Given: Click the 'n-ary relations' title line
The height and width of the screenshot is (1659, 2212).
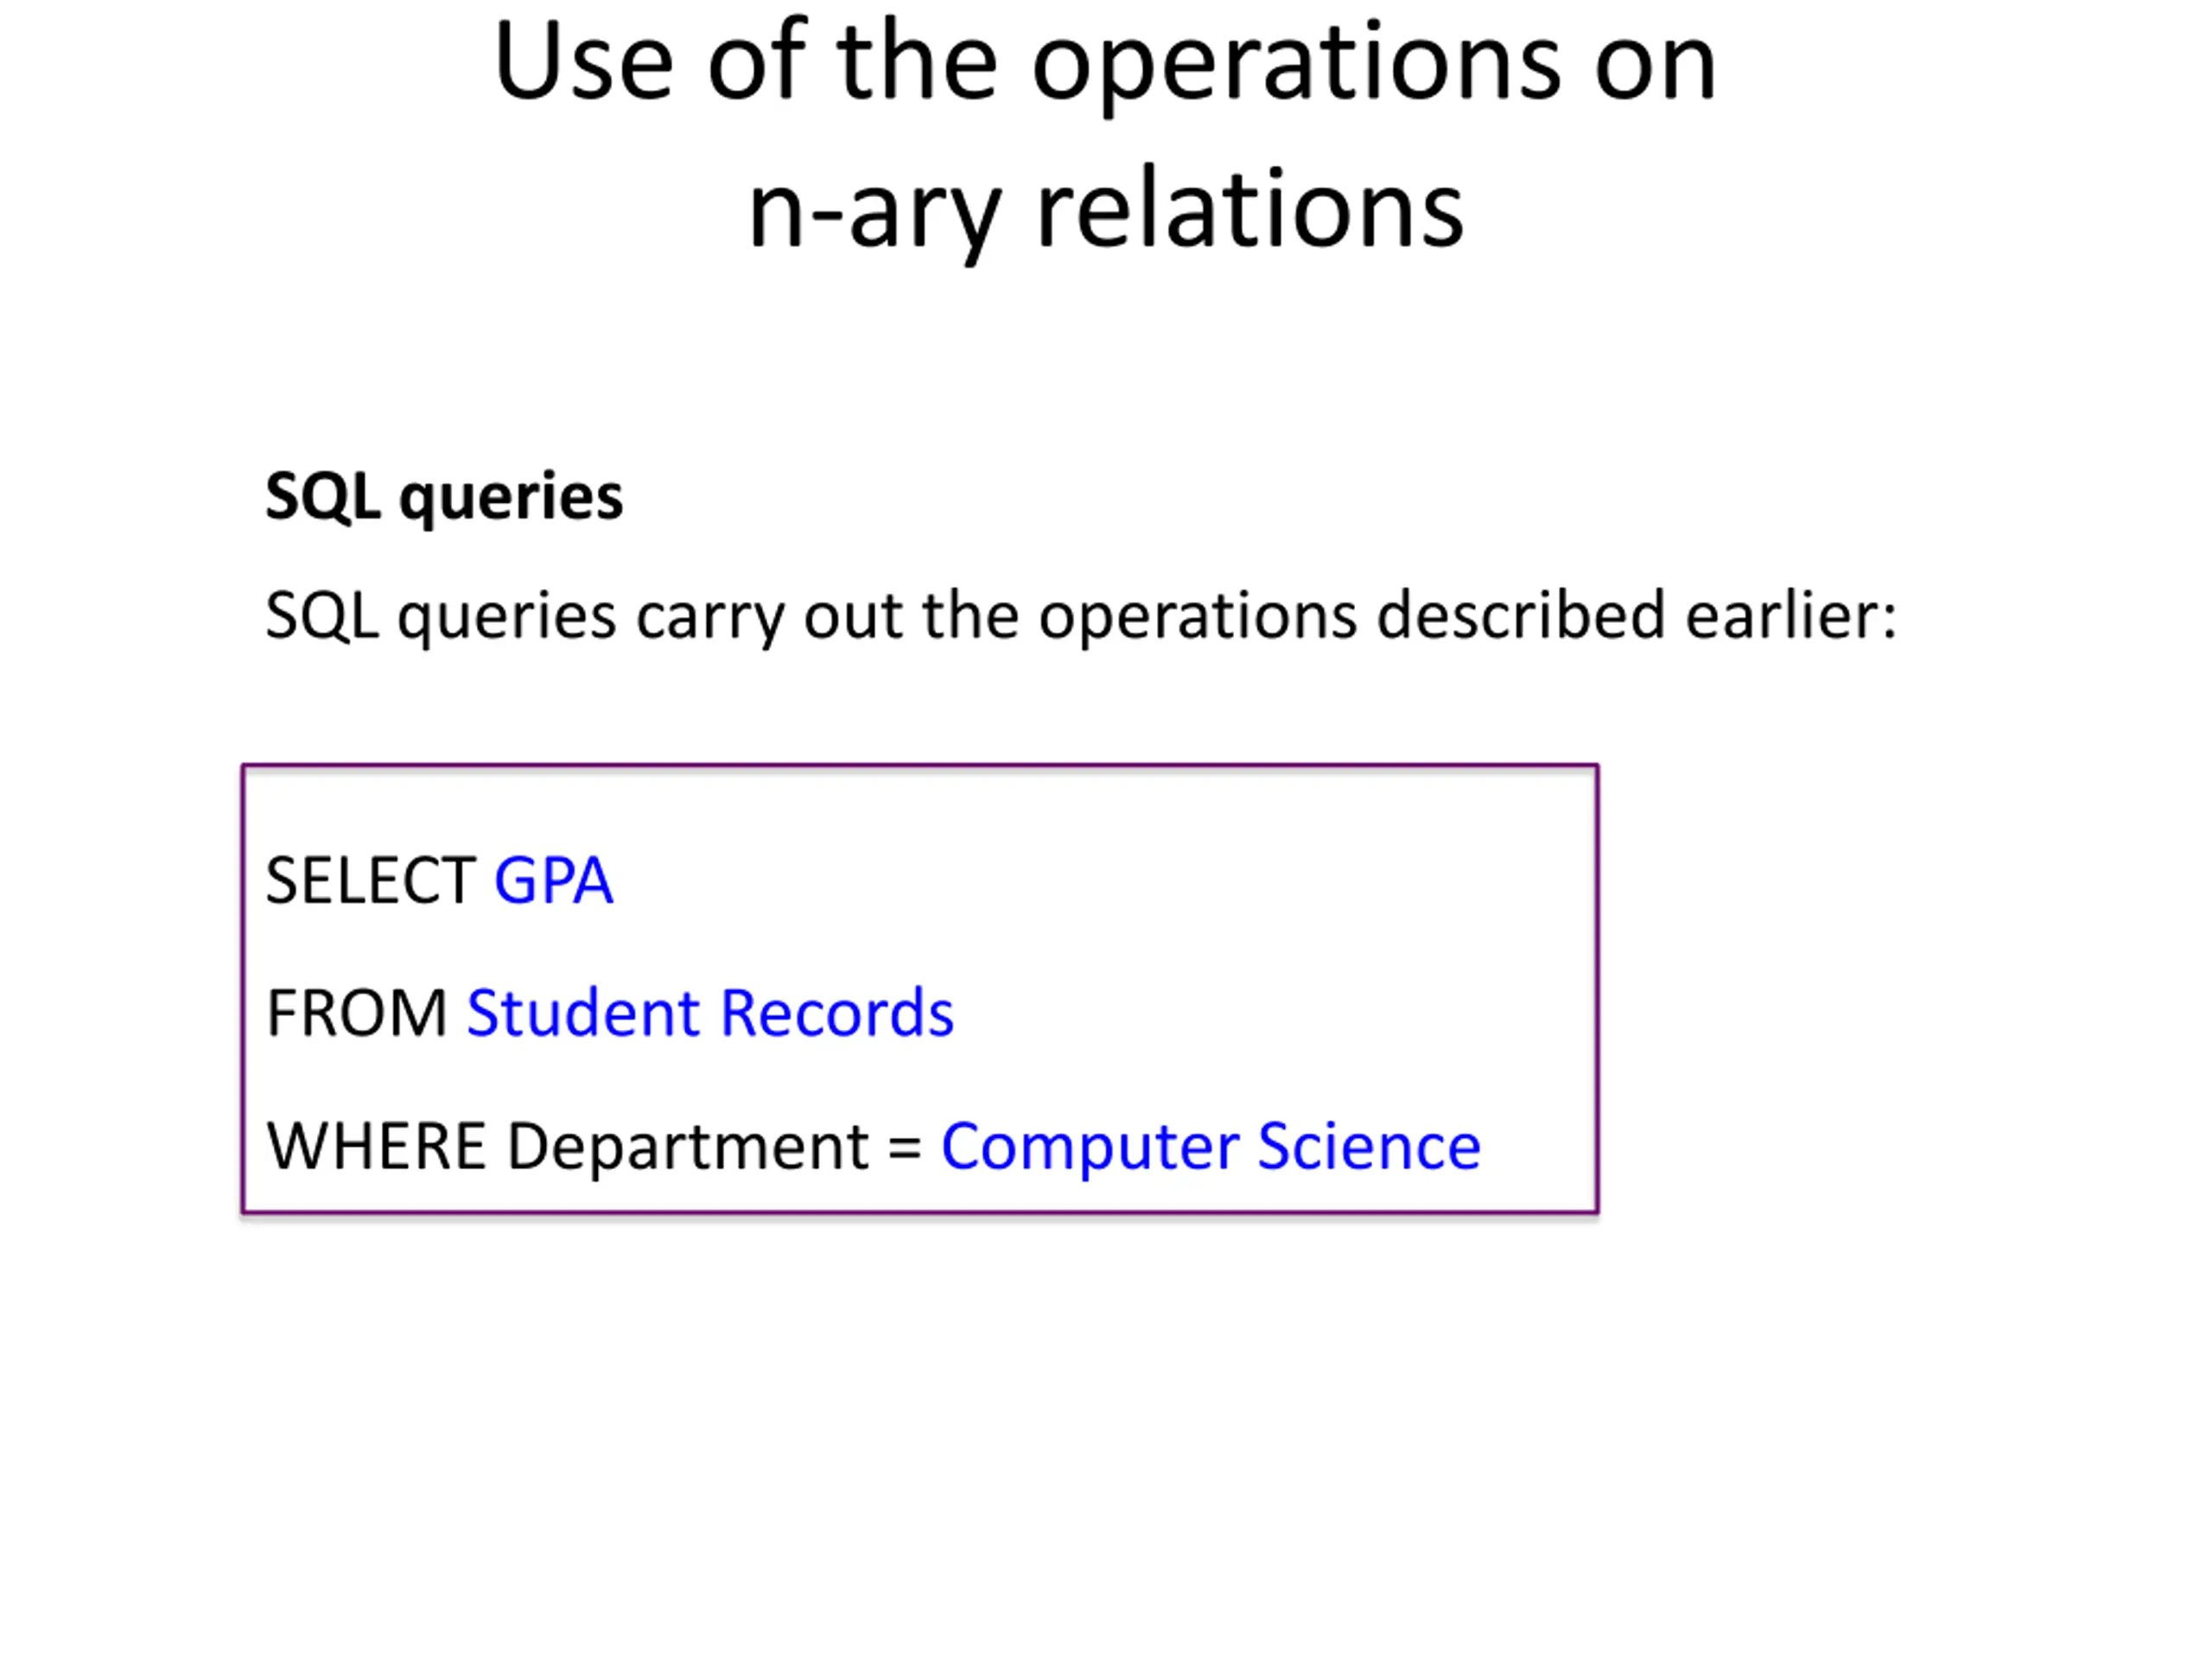Looking at the screenshot, I should click(1106, 212).
